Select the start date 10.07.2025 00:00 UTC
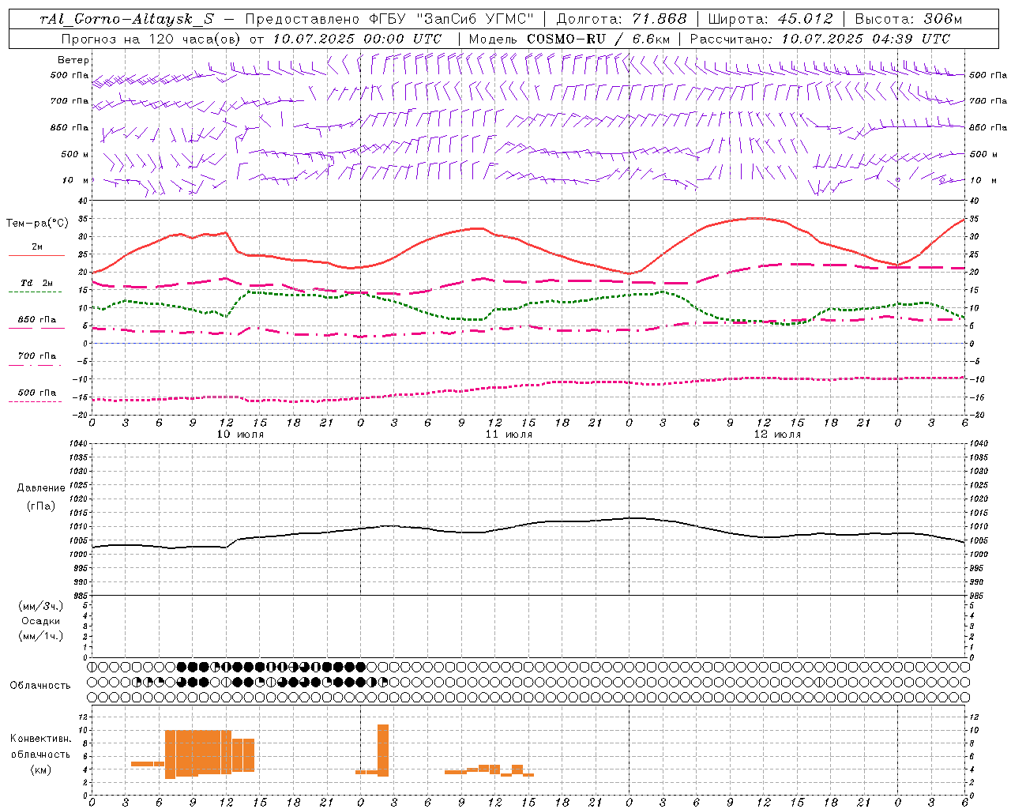Image resolution: width=1011 pixels, height=809 pixels. (357, 39)
